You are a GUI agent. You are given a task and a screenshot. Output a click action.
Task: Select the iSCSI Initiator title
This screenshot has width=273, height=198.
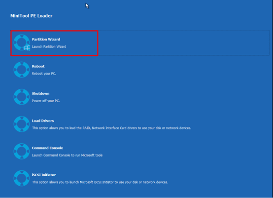44,175
